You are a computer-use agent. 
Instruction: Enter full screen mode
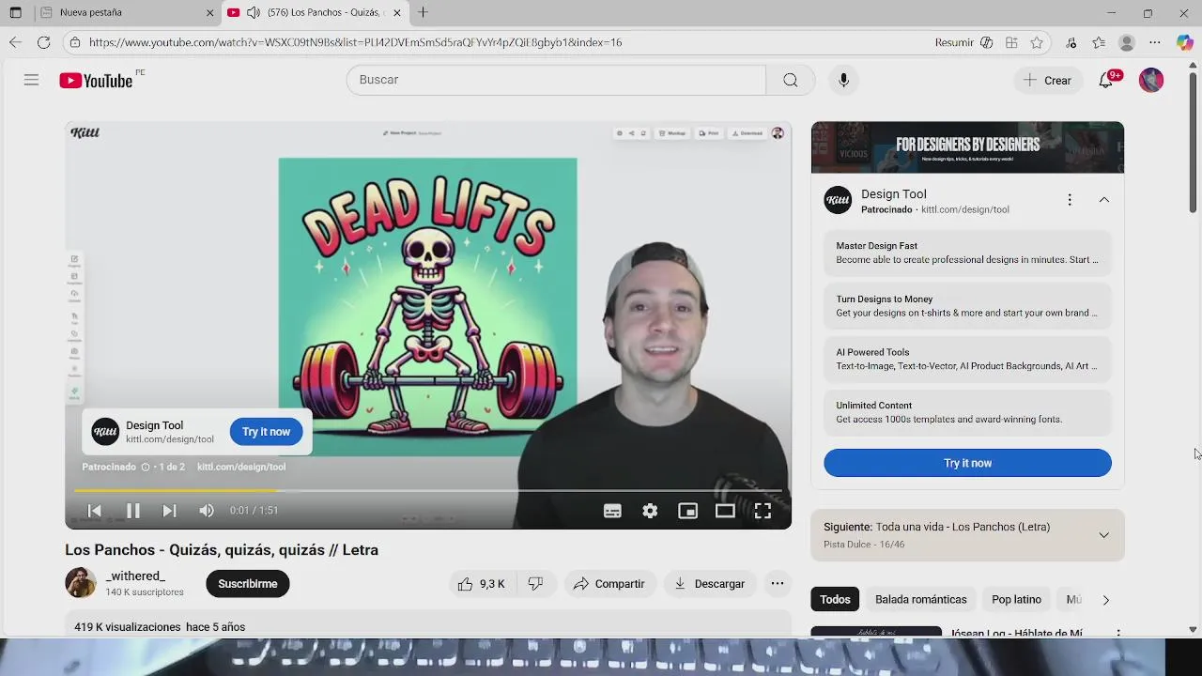tap(763, 511)
